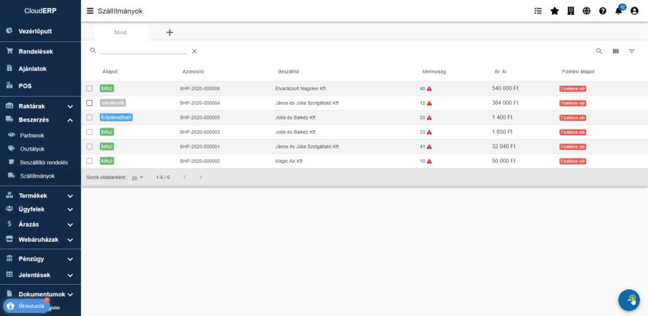Open the filter list icon

[632, 51]
